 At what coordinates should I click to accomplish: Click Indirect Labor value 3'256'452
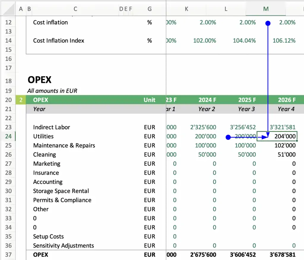tap(243, 127)
